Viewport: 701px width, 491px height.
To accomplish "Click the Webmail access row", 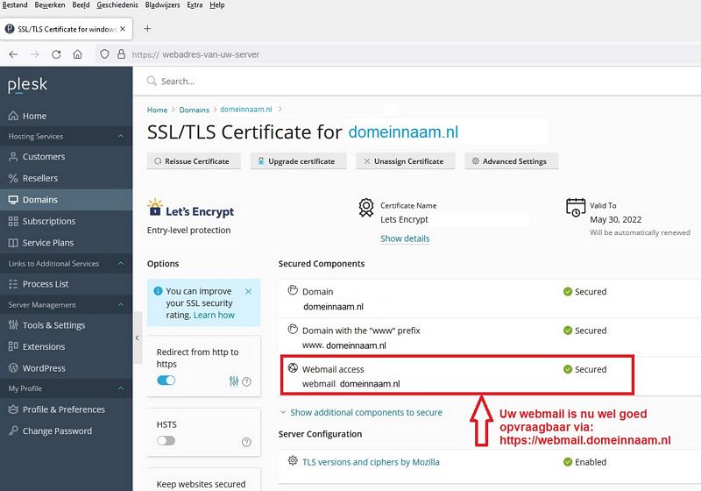I will pyautogui.click(x=457, y=375).
